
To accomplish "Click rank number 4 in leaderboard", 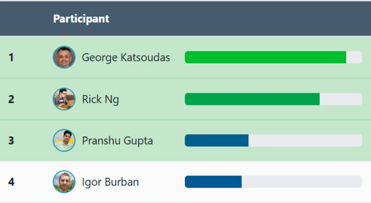I will click(x=11, y=182).
